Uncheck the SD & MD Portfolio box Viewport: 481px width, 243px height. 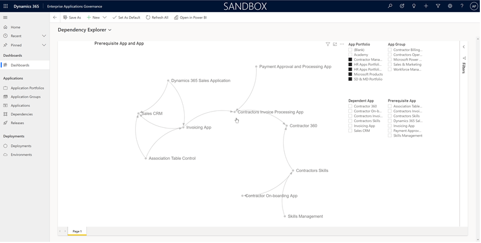pyautogui.click(x=351, y=79)
